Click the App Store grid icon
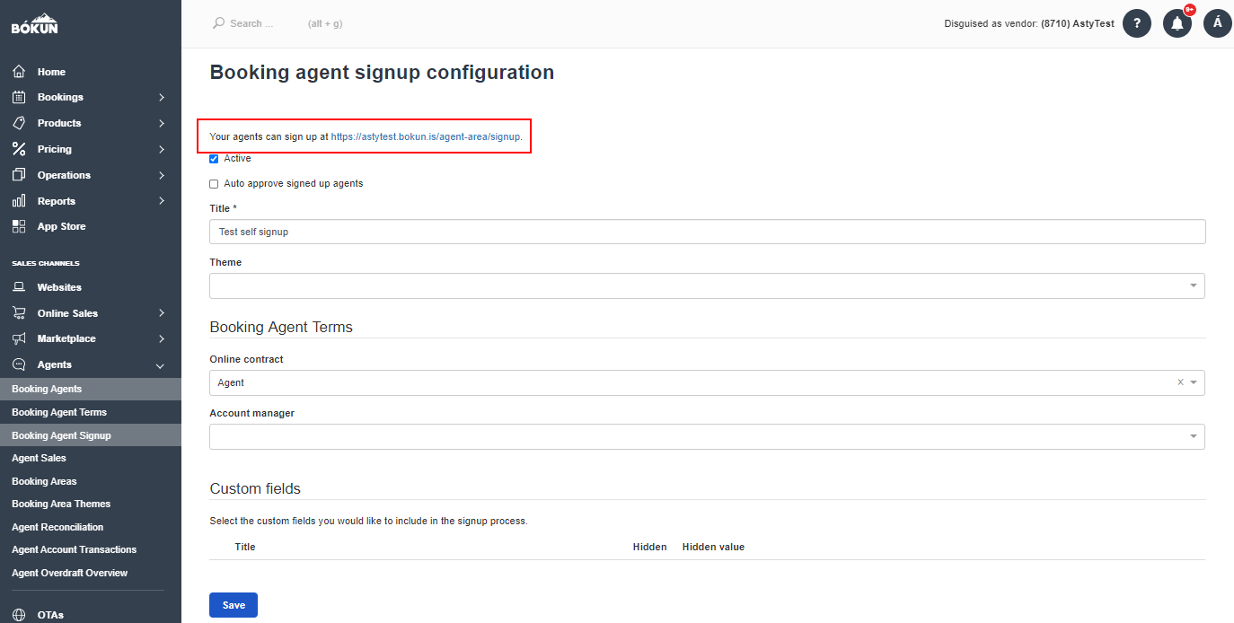Screen dimensions: 1234x623 click(19, 226)
